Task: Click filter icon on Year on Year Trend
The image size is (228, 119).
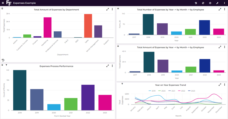Action: tap(122, 84)
